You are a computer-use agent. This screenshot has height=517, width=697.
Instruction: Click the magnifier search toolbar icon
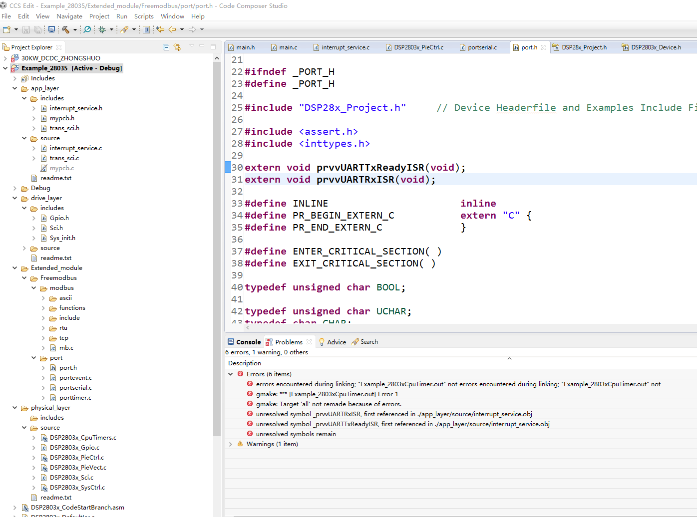pyautogui.click(x=87, y=29)
